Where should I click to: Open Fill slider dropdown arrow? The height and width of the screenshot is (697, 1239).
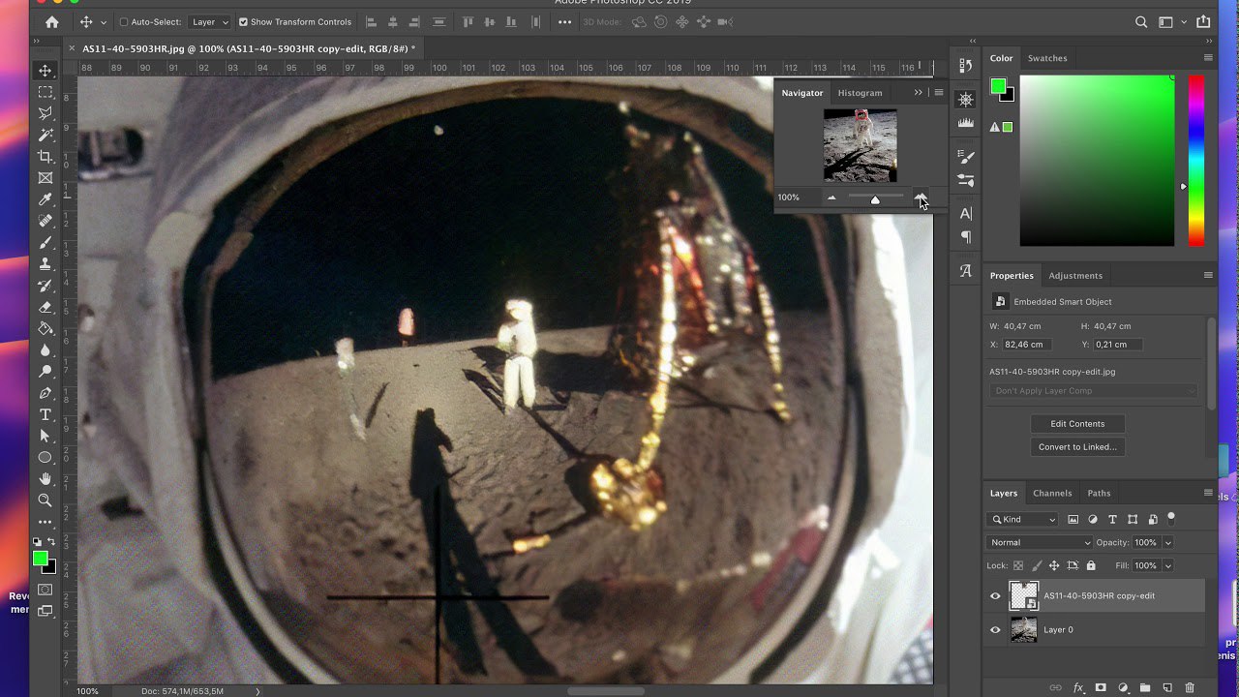(x=1168, y=565)
